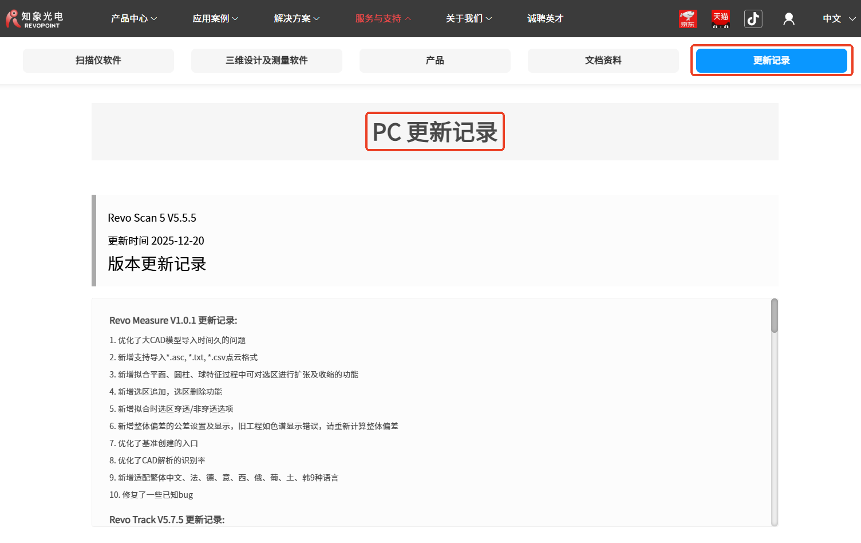The image size is (861, 543).
Task: Click item 1 about 大CAD模型导入
Action: tap(177, 340)
